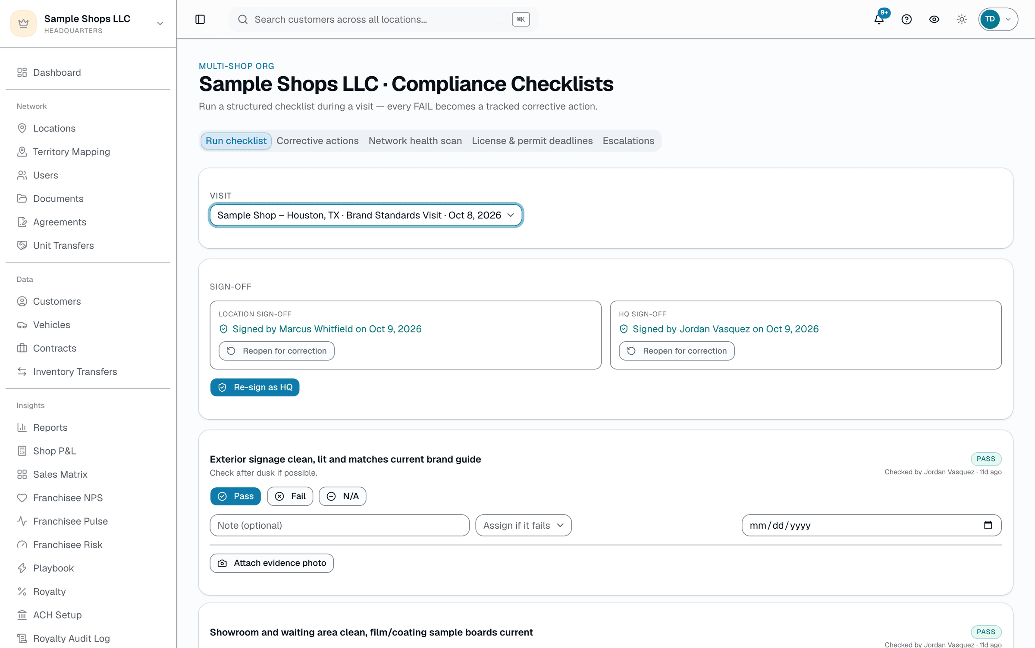Mark exterior signage item as N/A
Screen dimensions: 1035x648
point(342,496)
